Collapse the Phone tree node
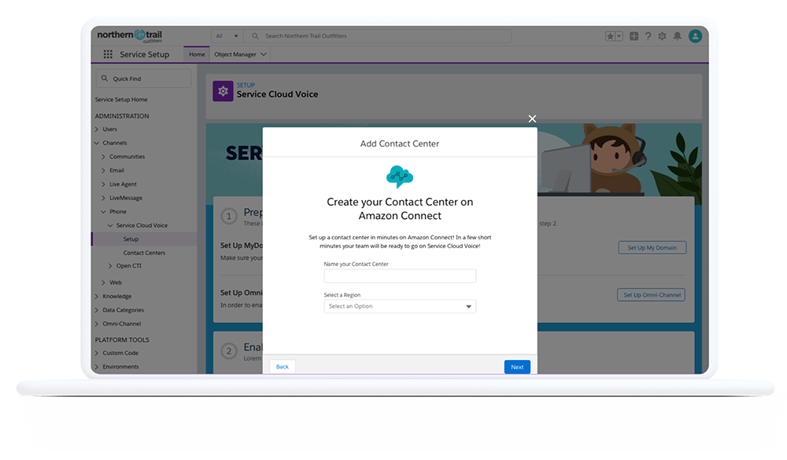The image size is (787, 460). click(104, 211)
